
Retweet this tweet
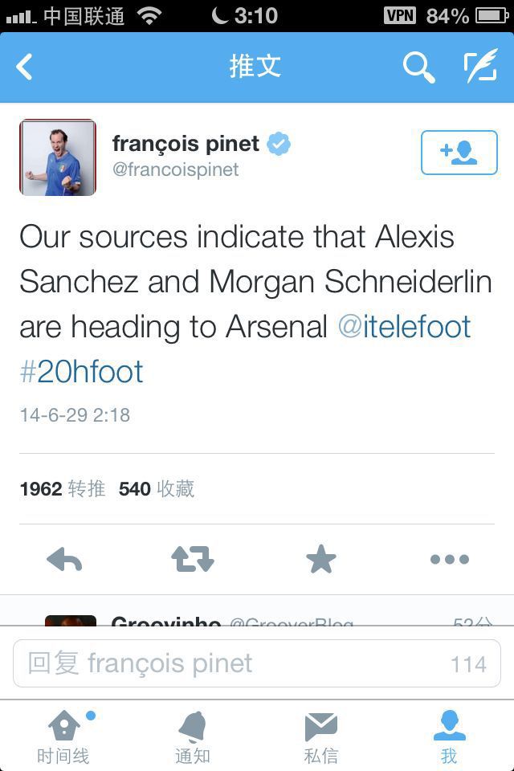(193, 560)
